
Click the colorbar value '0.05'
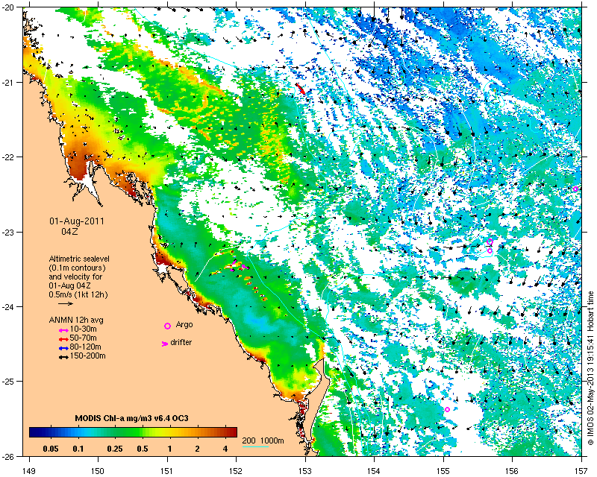coord(51,449)
